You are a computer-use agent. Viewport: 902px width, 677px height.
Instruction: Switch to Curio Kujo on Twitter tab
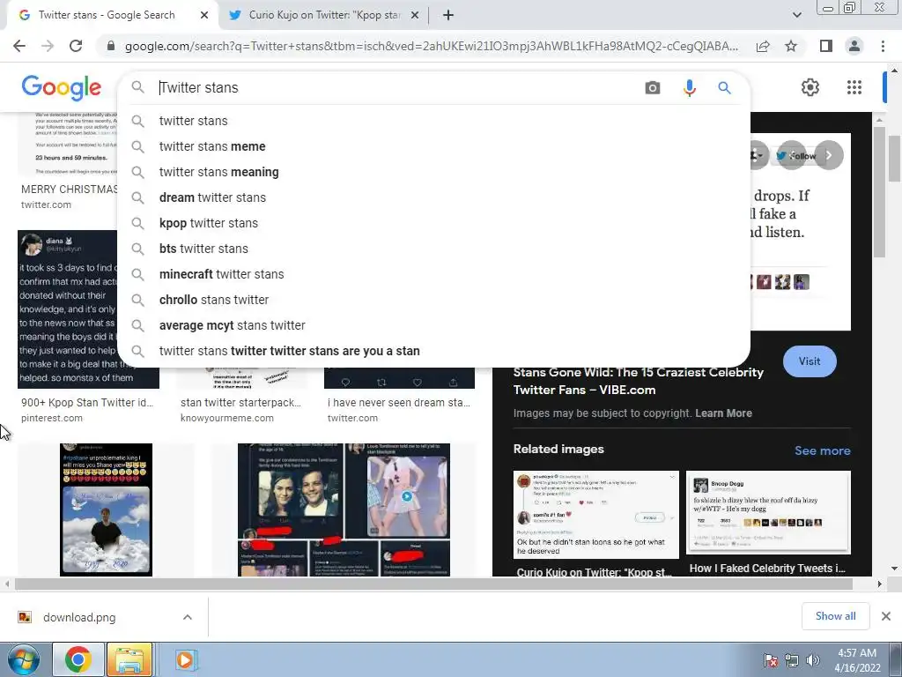click(x=324, y=15)
